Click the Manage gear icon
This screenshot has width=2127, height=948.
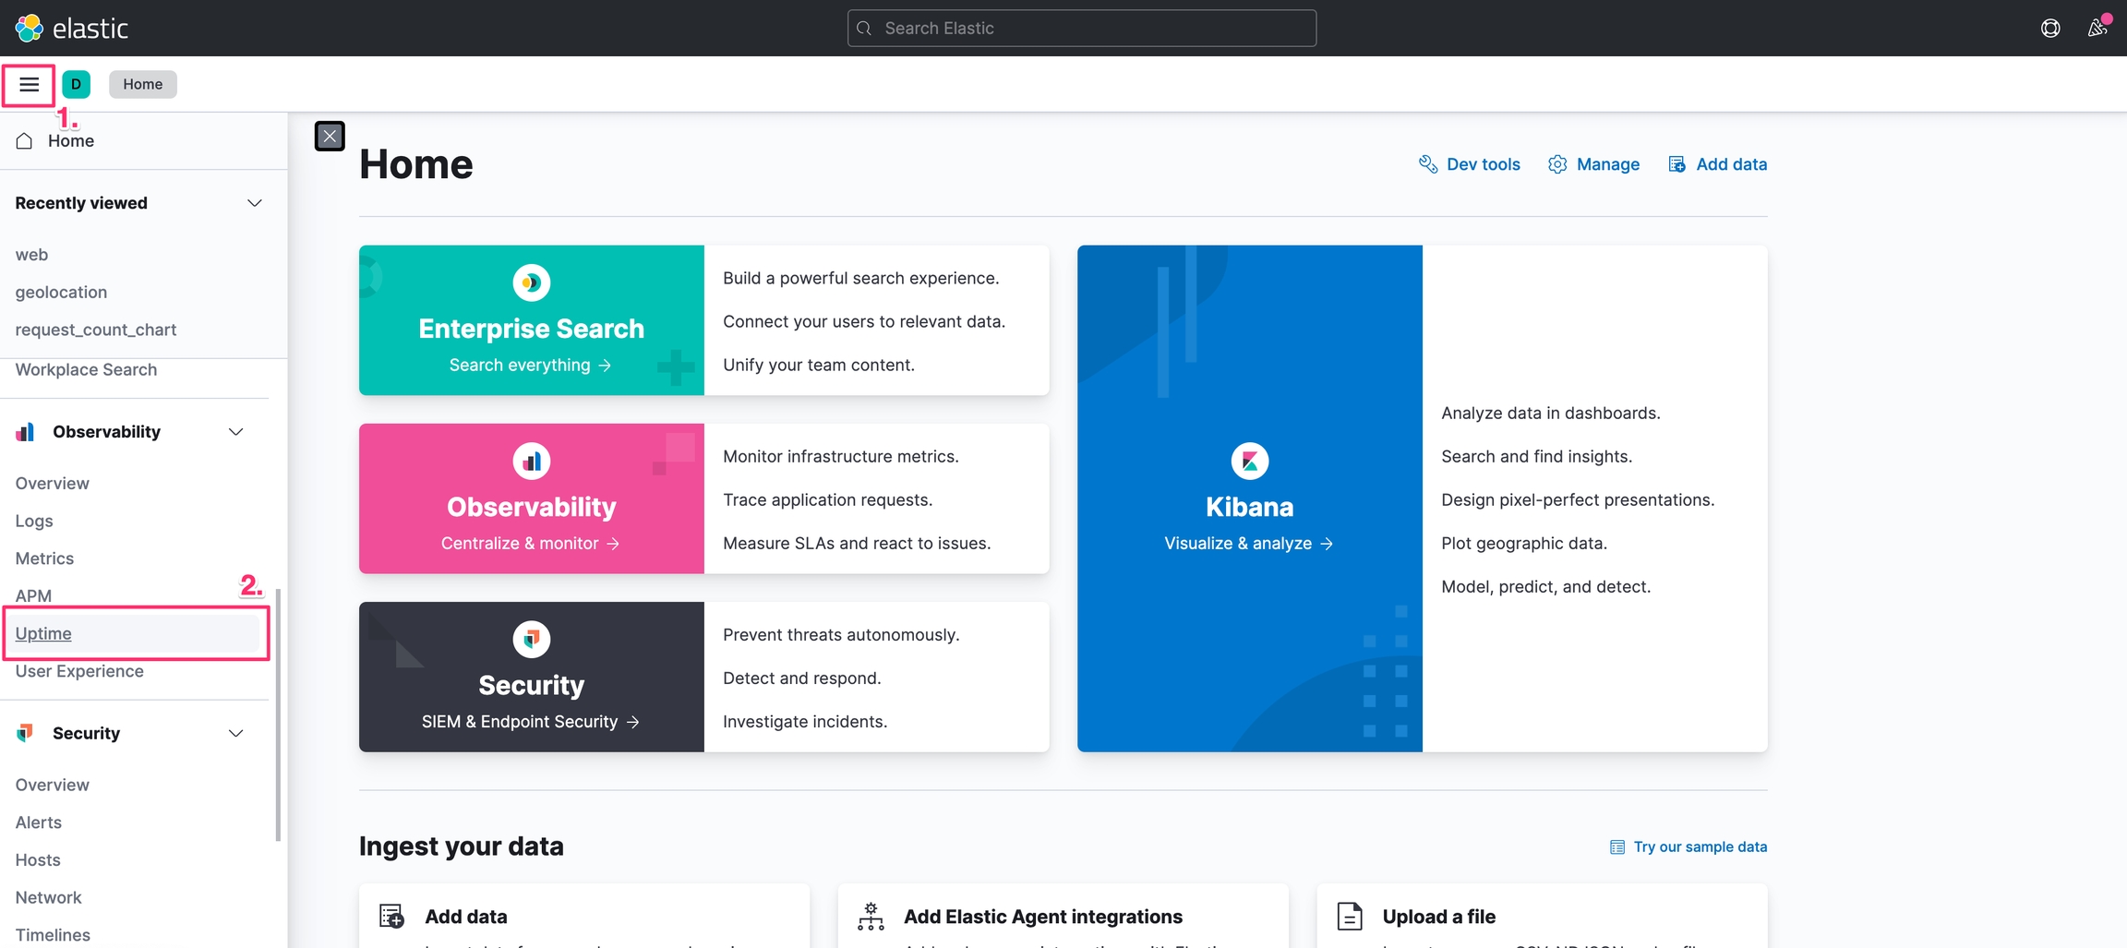click(1557, 164)
